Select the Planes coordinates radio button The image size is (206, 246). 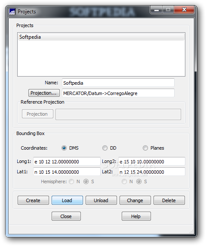pyautogui.click(x=145, y=148)
